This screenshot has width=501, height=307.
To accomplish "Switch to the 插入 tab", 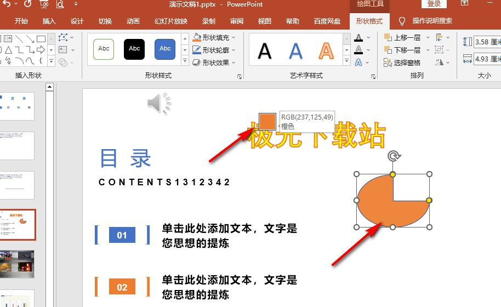I will (49, 21).
